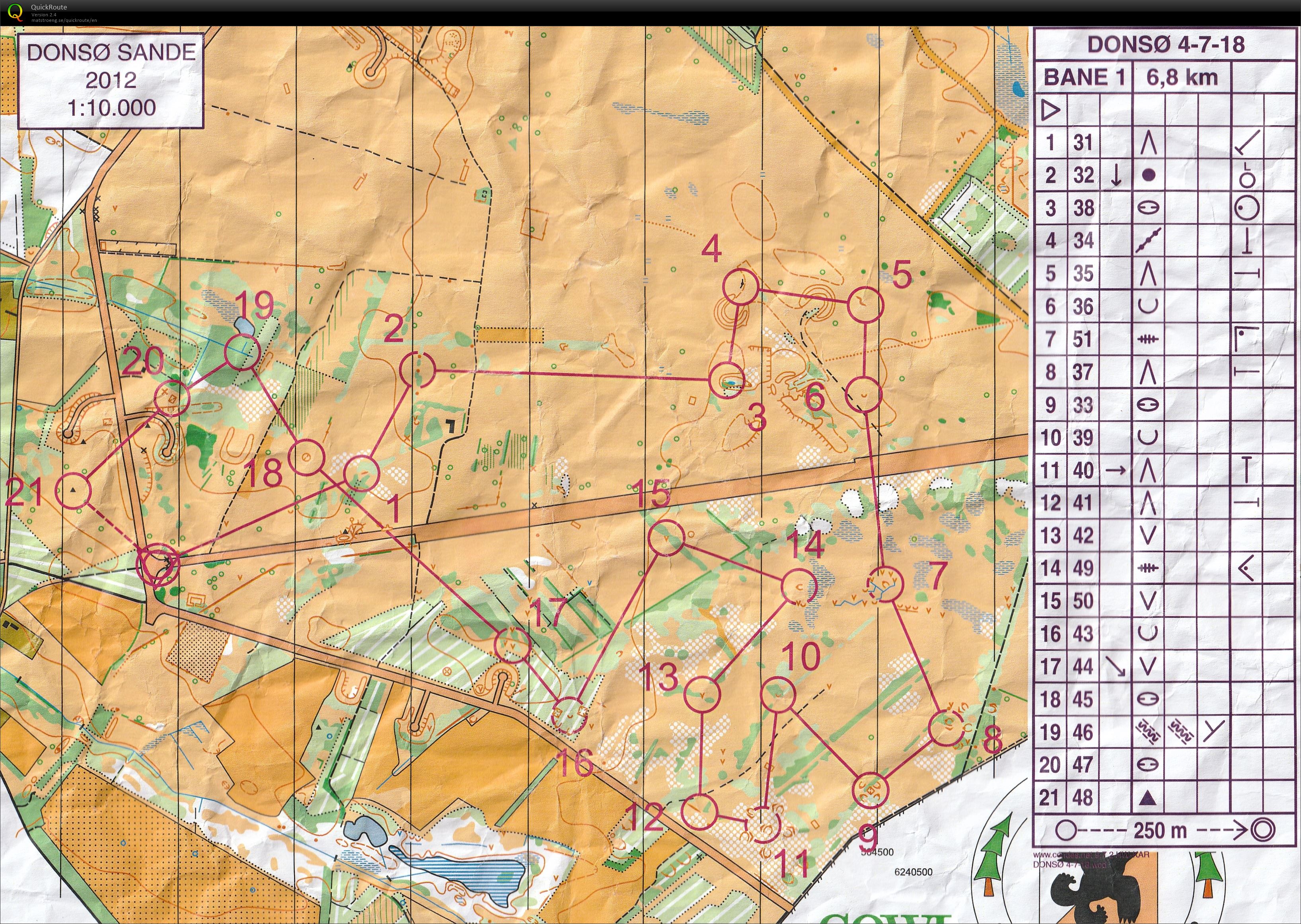Click control circle 4 on the map
The width and height of the screenshot is (1301, 924).
(740, 286)
